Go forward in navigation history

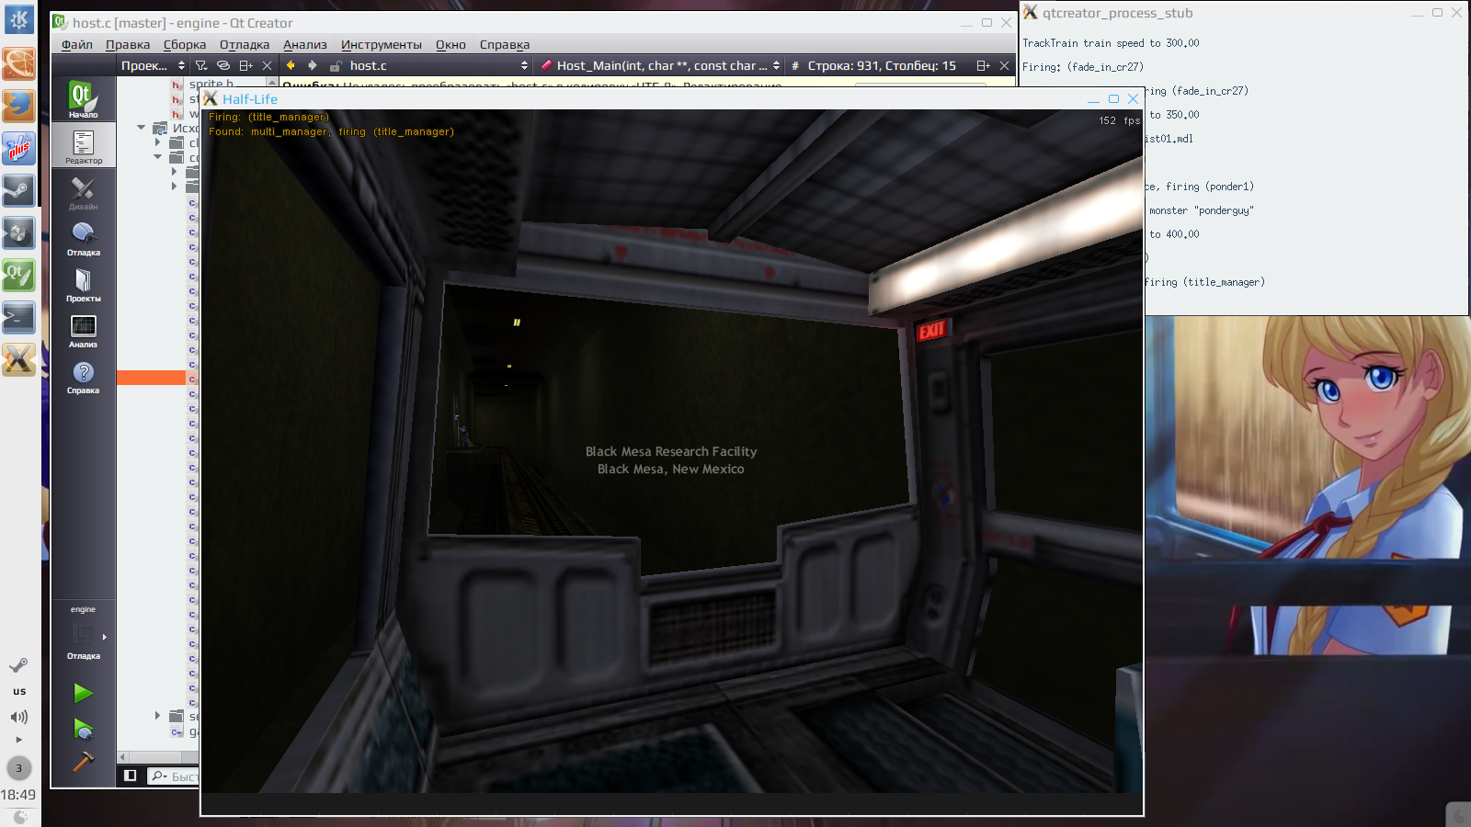pyautogui.click(x=313, y=65)
